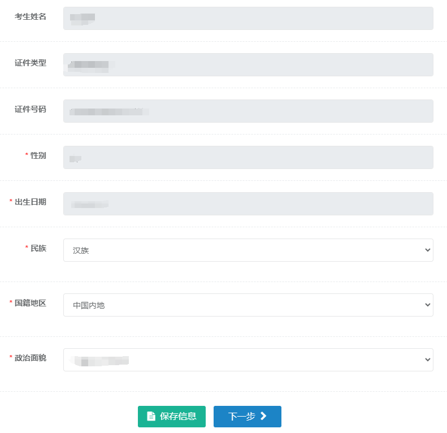The image size is (447, 433).
Task: Click the 考生姓名 label
Action: 31,16
